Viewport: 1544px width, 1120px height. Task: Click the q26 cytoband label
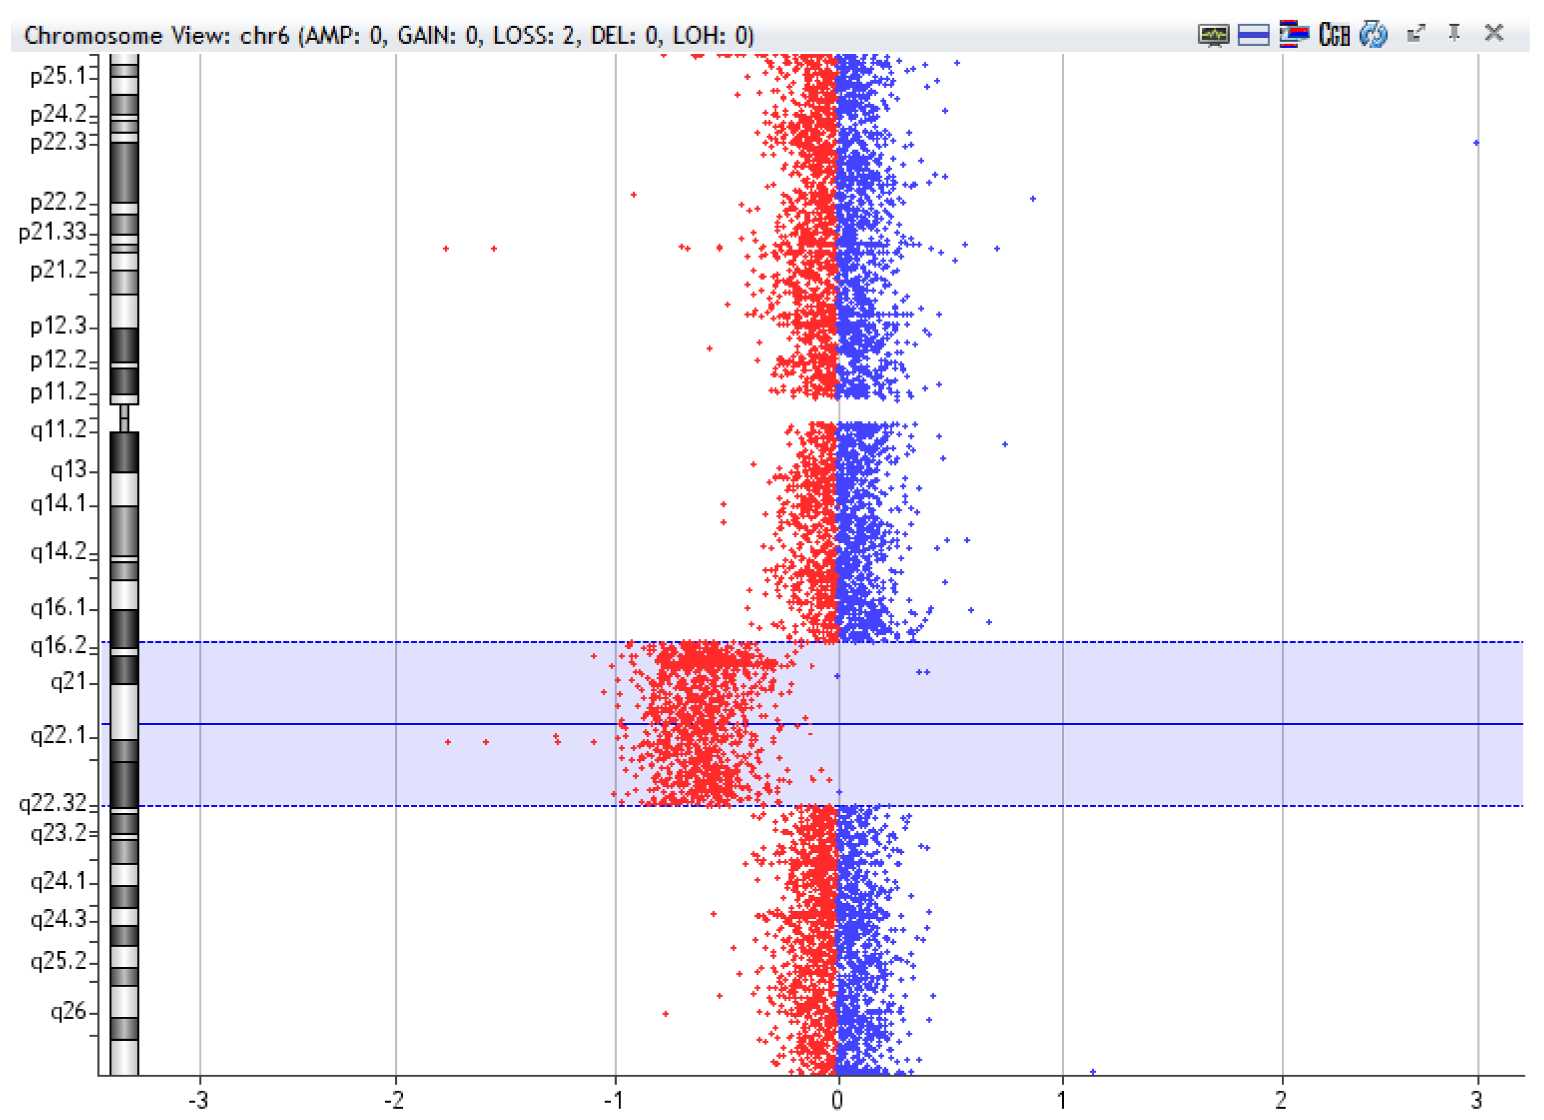pos(69,1012)
